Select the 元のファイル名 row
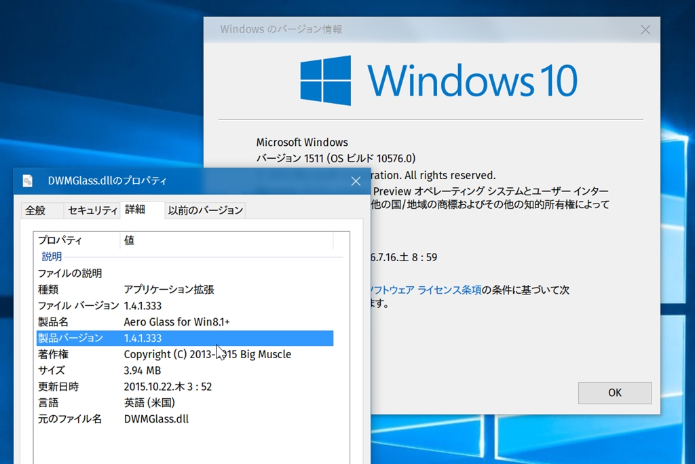Image resolution: width=695 pixels, height=464 pixels. coord(185,419)
